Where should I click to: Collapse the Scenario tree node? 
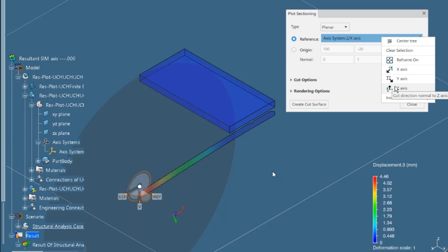(x=11, y=217)
